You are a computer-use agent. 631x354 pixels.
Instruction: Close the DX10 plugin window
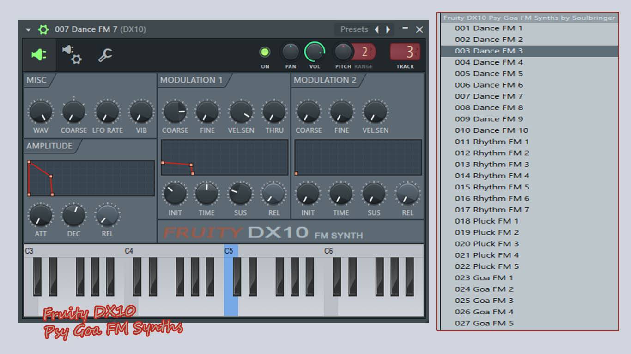[x=419, y=29]
